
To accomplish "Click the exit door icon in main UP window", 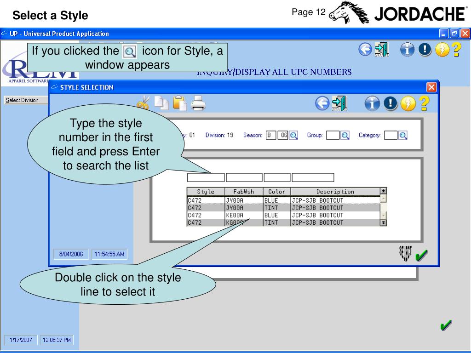I will (381, 49).
